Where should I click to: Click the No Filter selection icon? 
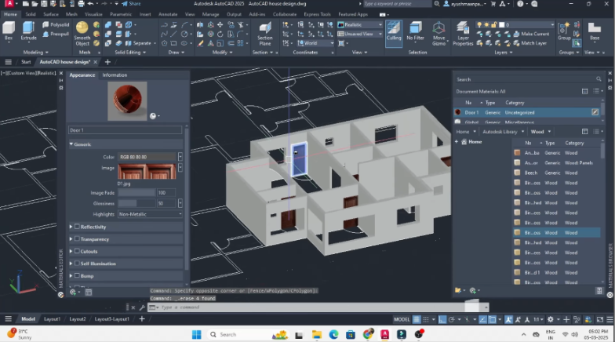pos(416,31)
